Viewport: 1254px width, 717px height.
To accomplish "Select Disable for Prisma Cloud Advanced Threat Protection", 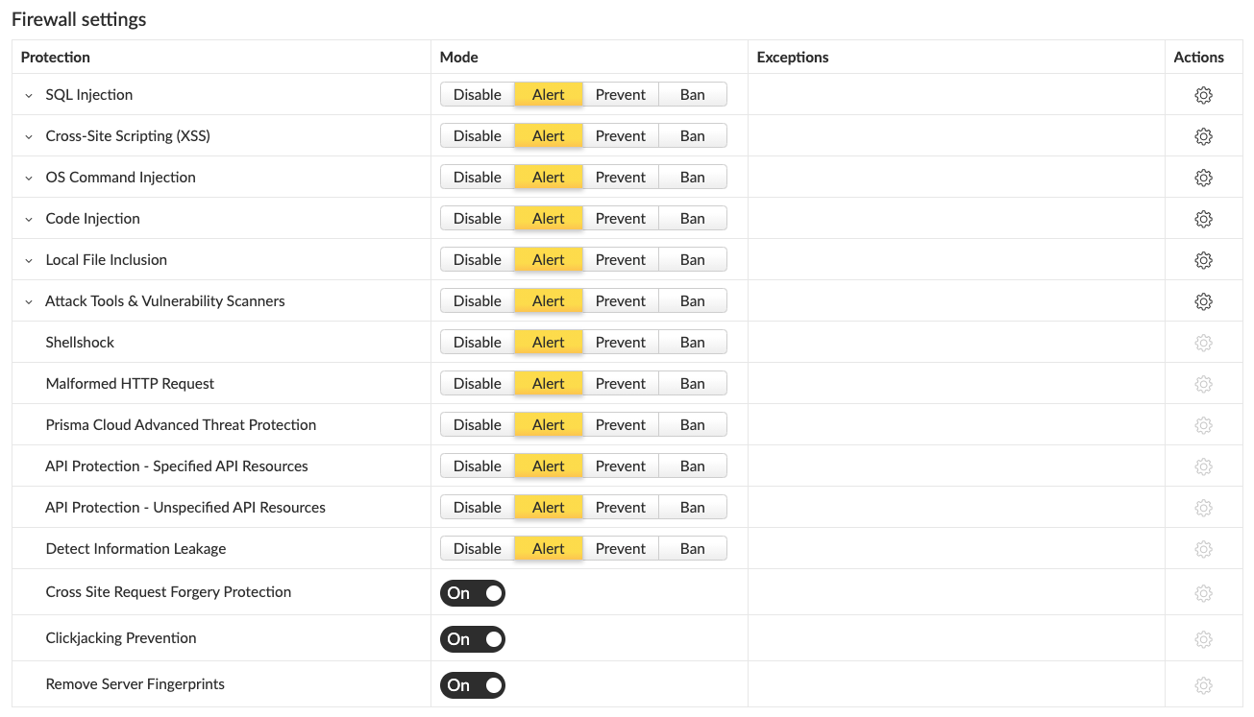I will 478,424.
